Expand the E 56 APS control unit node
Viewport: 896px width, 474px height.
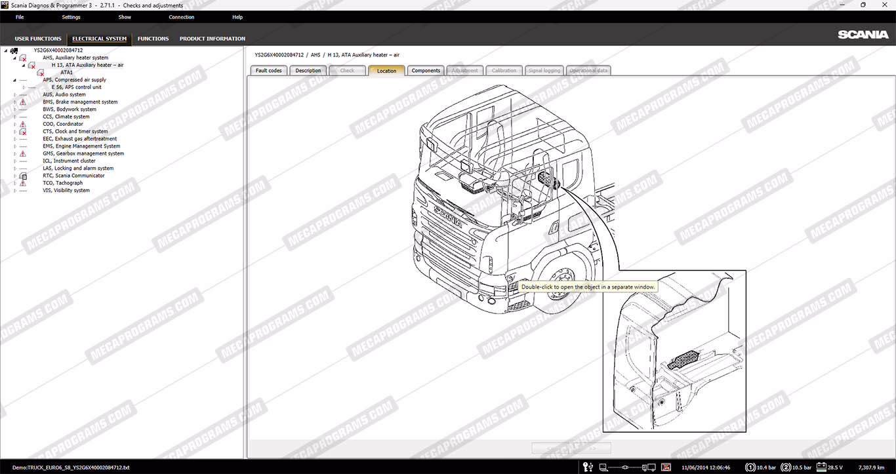[24, 87]
